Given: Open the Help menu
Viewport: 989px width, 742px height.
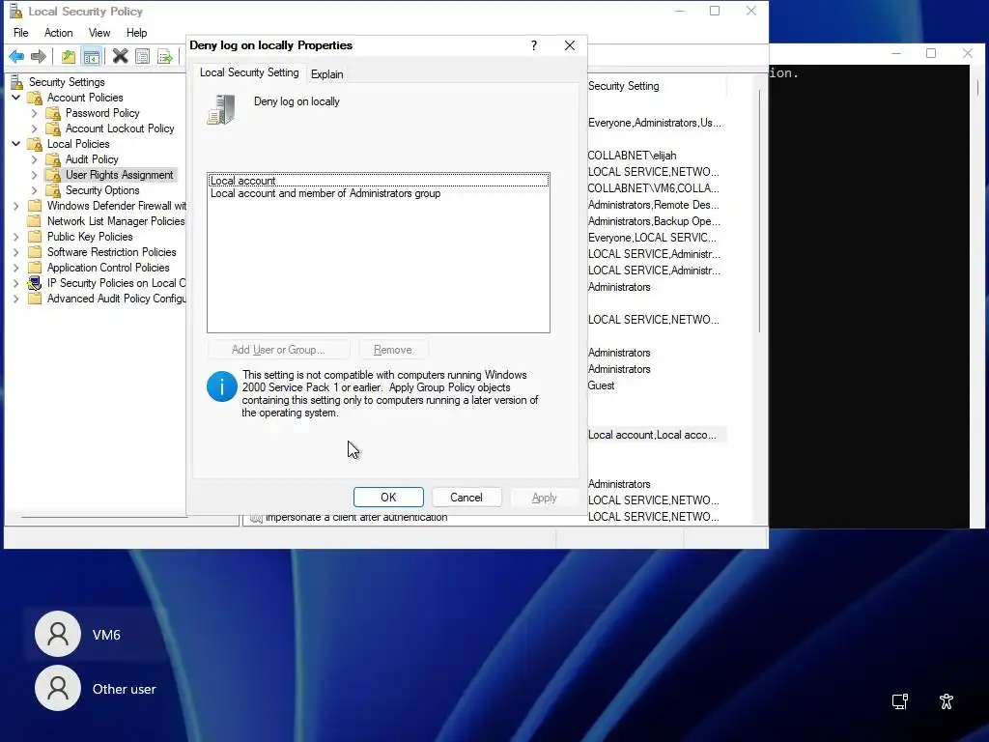Looking at the screenshot, I should coord(136,33).
